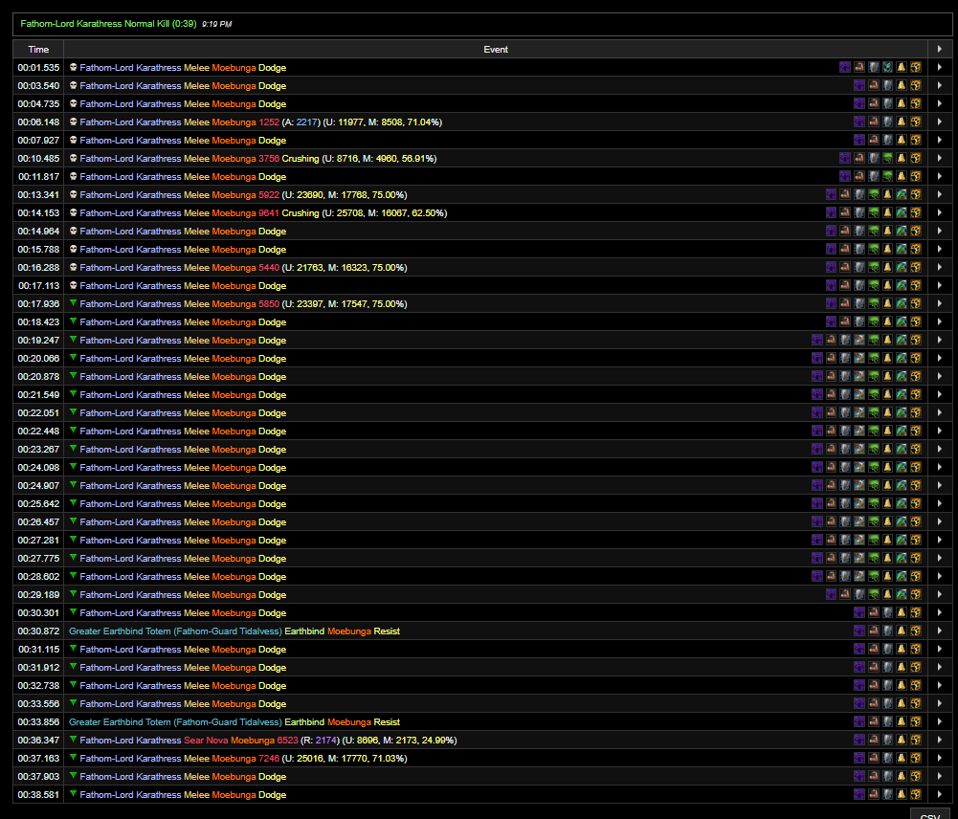Expand details arrow for row 00:14.153
Screen dimensions: 958x819
[940, 213]
